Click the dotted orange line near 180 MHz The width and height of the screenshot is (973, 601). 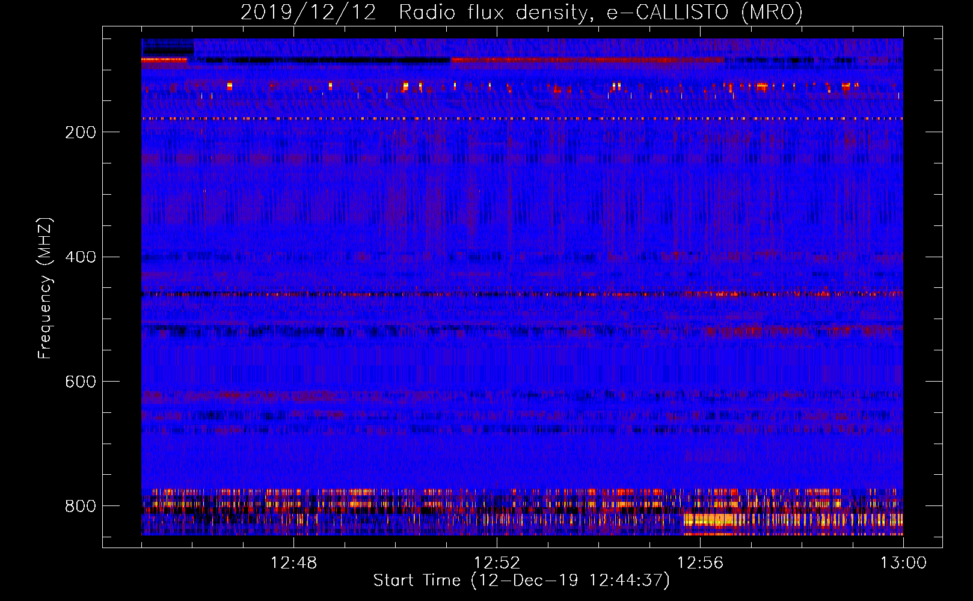522,119
